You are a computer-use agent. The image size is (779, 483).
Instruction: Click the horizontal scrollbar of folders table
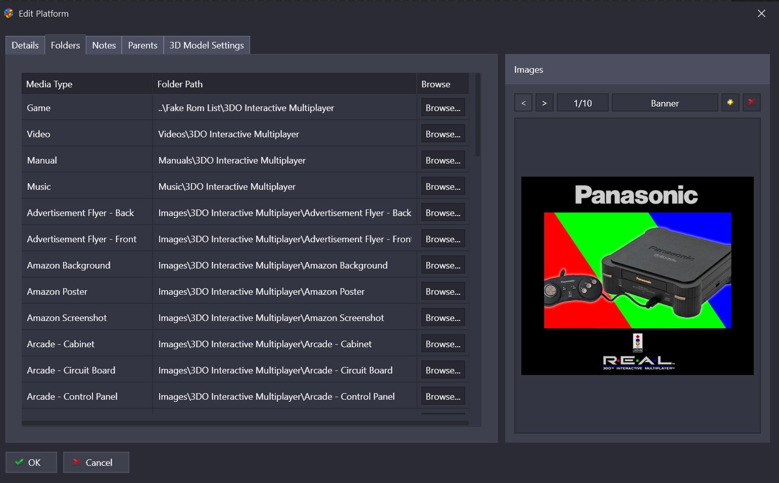pos(246,423)
